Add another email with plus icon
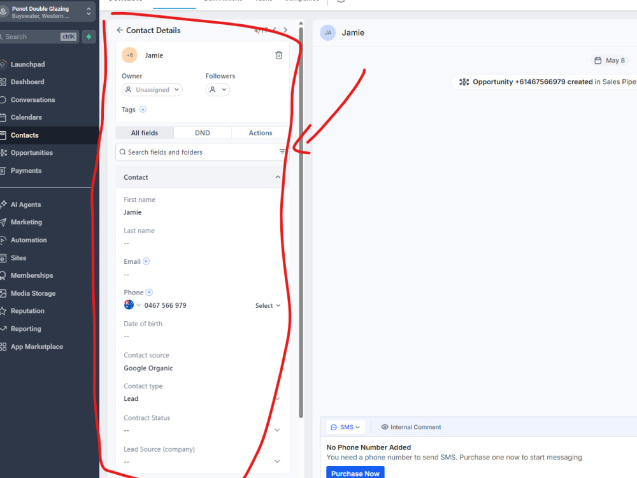 point(147,261)
